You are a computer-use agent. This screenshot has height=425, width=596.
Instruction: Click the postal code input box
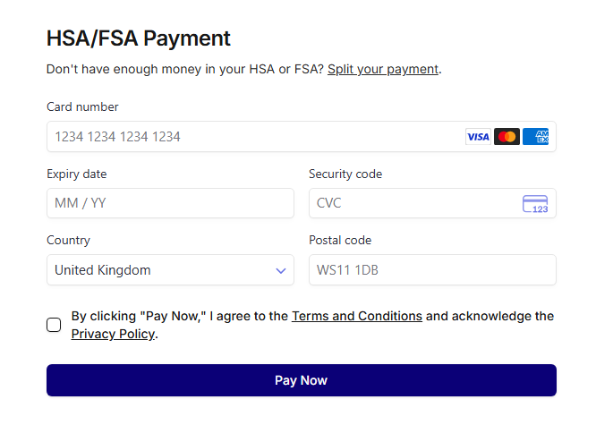tap(432, 270)
